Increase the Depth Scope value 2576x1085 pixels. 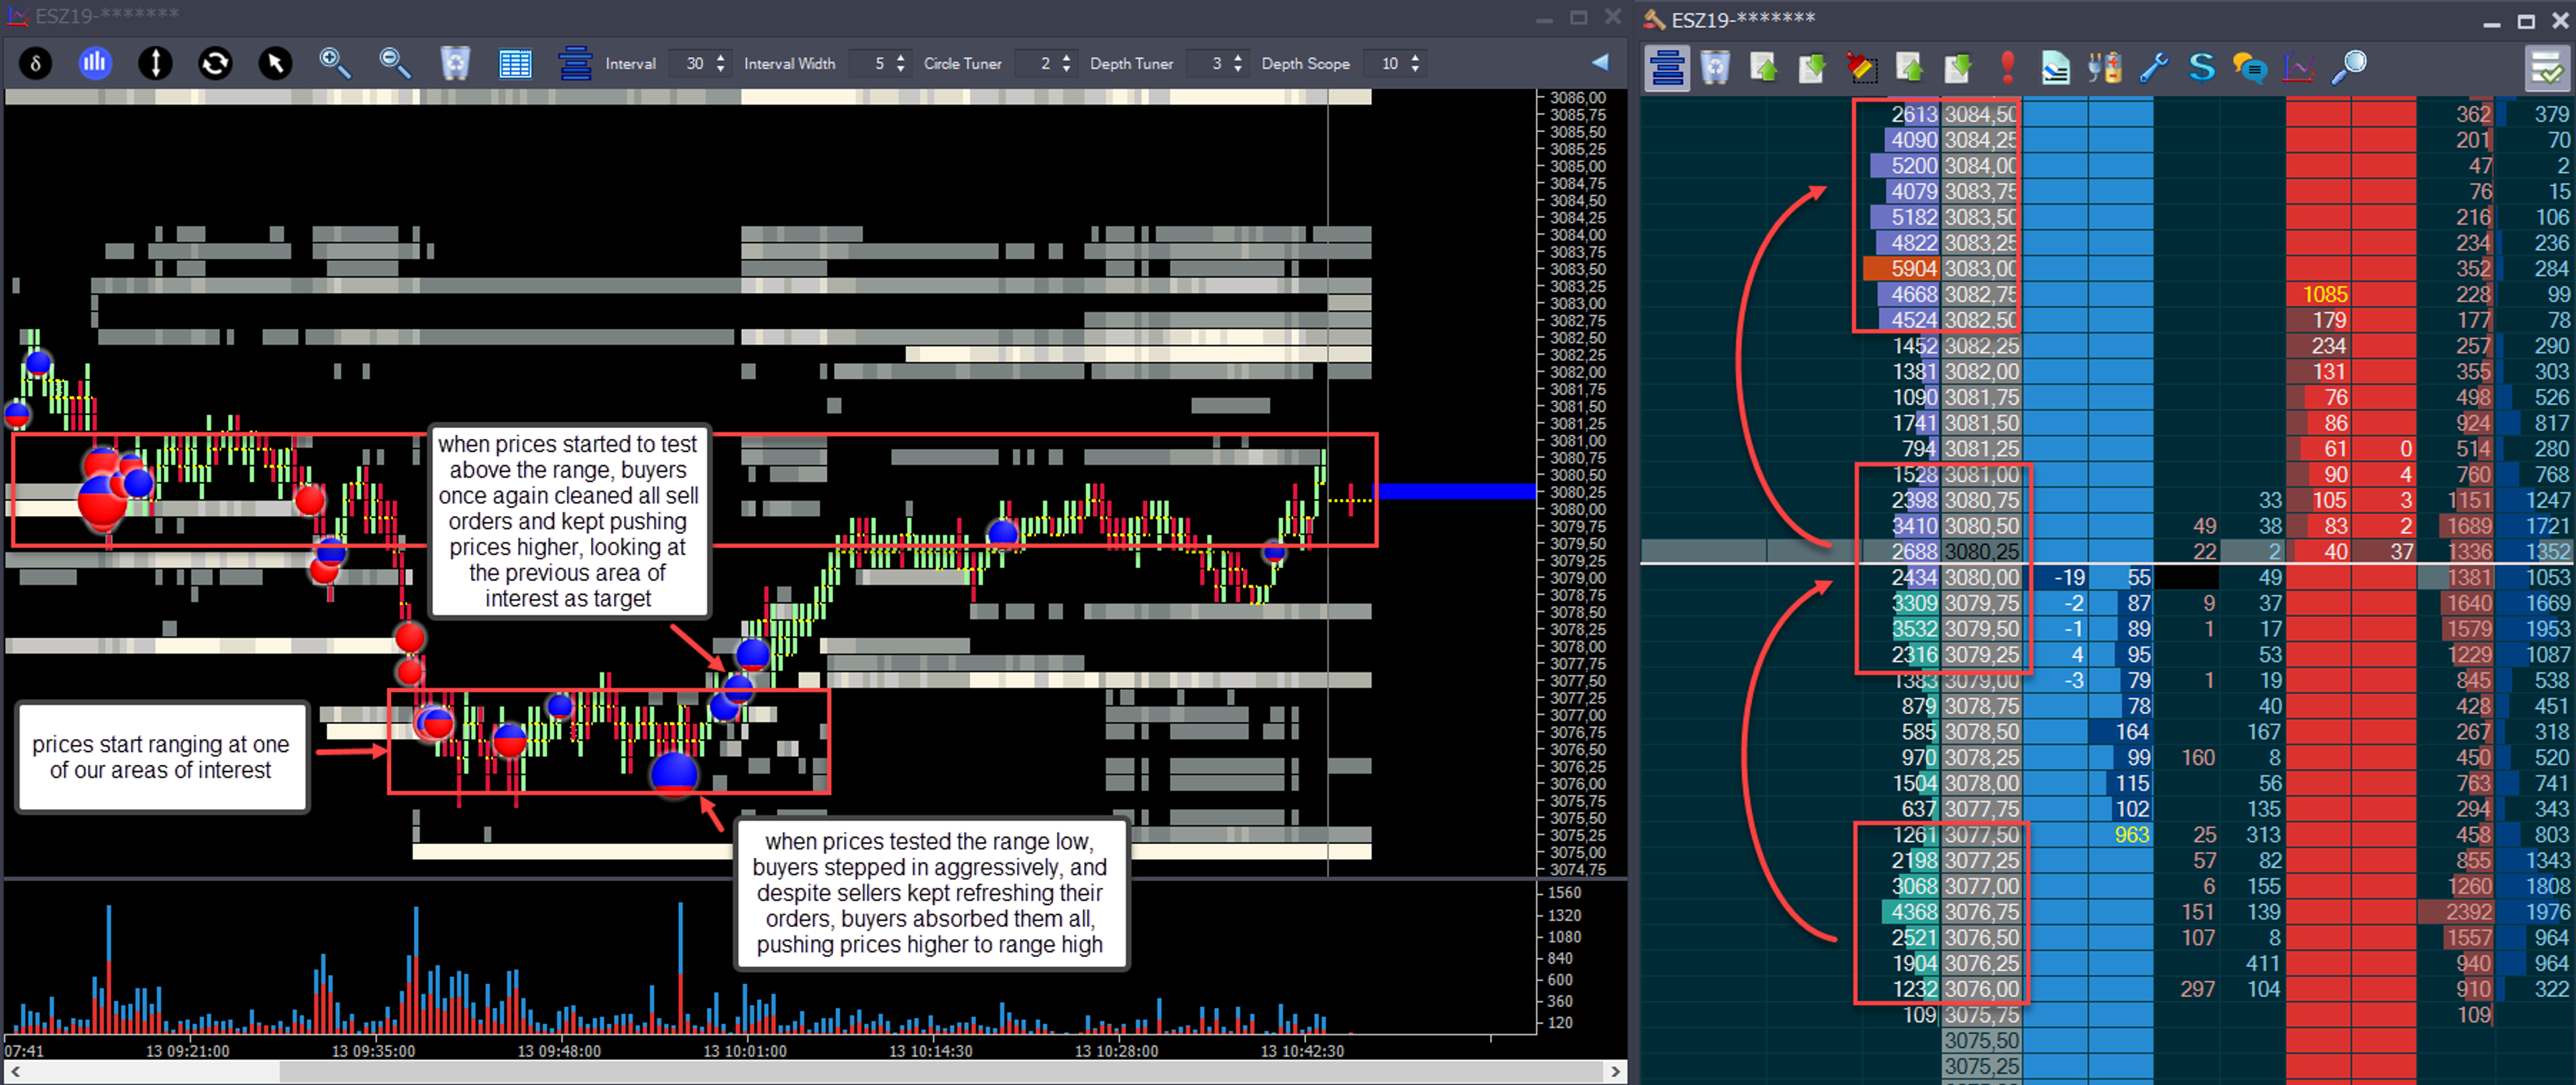click(1415, 57)
